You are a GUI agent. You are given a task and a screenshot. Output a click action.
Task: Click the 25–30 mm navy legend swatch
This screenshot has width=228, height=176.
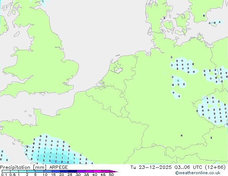72,171
